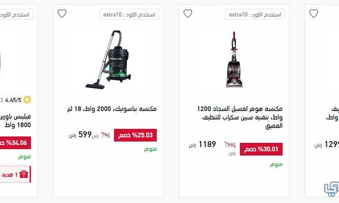Tap the heart icon on the rightmost product card
The height and width of the screenshot is (203, 339).
(x=314, y=14)
